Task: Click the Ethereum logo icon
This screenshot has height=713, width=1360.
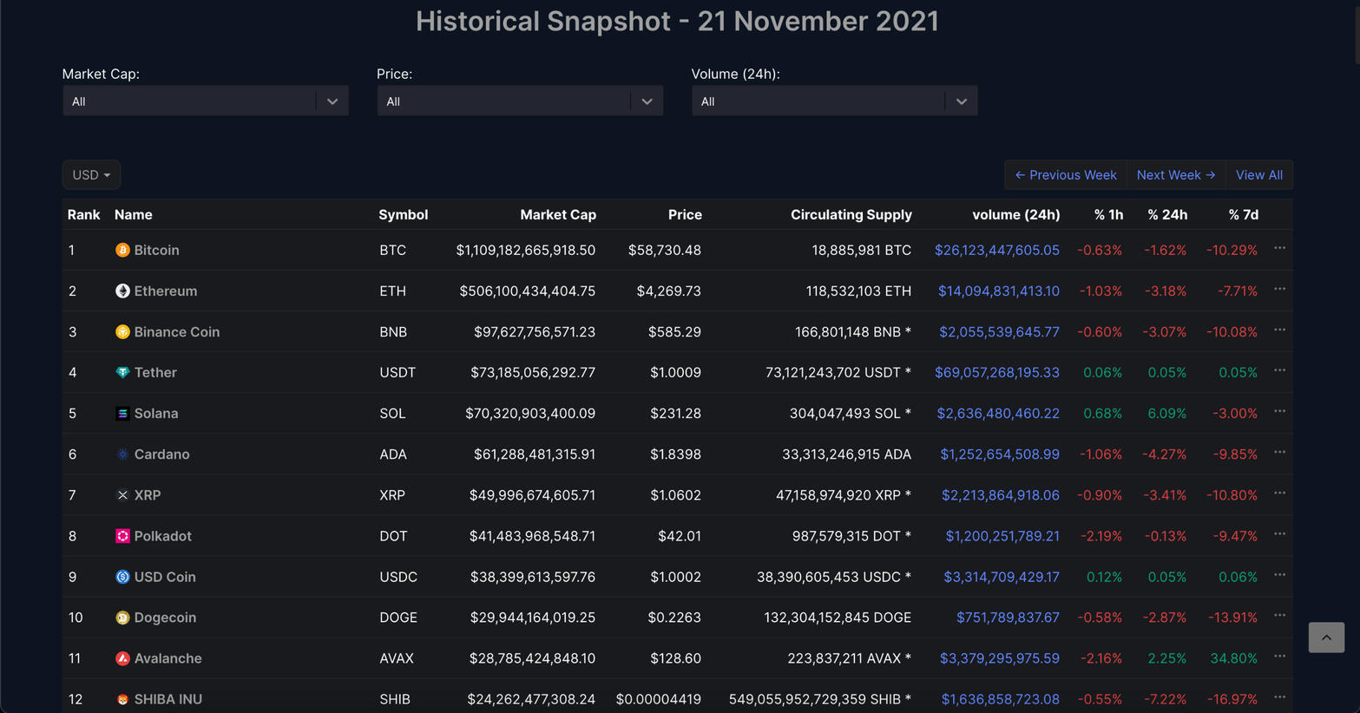Action: pos(122,291)
